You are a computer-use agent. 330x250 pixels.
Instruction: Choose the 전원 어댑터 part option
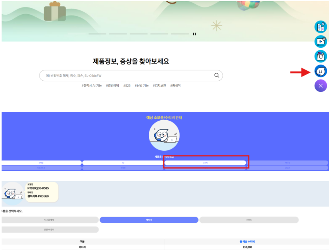coord(50,229)
